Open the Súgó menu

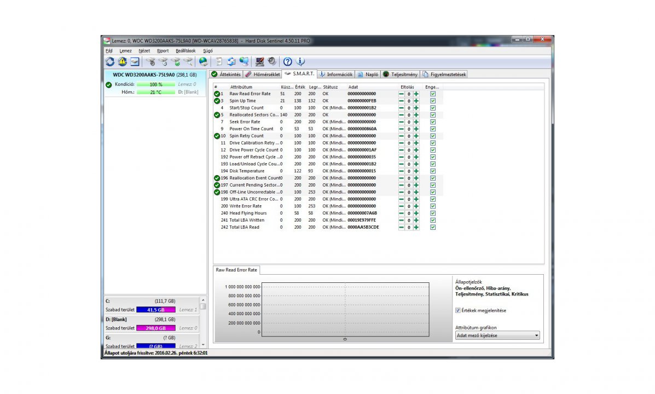coord(207,51)
